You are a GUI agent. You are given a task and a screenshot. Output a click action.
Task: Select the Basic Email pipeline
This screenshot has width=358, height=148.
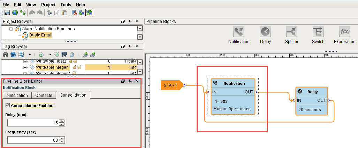(40, 35)
